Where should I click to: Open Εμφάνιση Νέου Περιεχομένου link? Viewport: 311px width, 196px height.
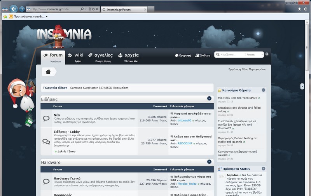pos(247,69)
